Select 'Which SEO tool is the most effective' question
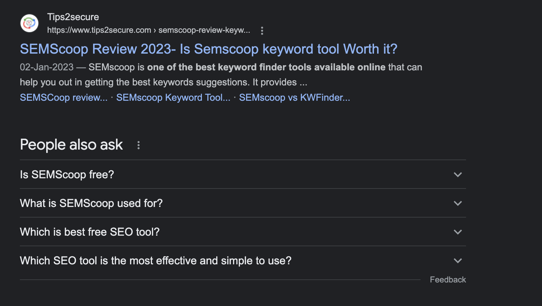Screen dimensions: 542x306 pyautogui.click(x=156, y=261)
